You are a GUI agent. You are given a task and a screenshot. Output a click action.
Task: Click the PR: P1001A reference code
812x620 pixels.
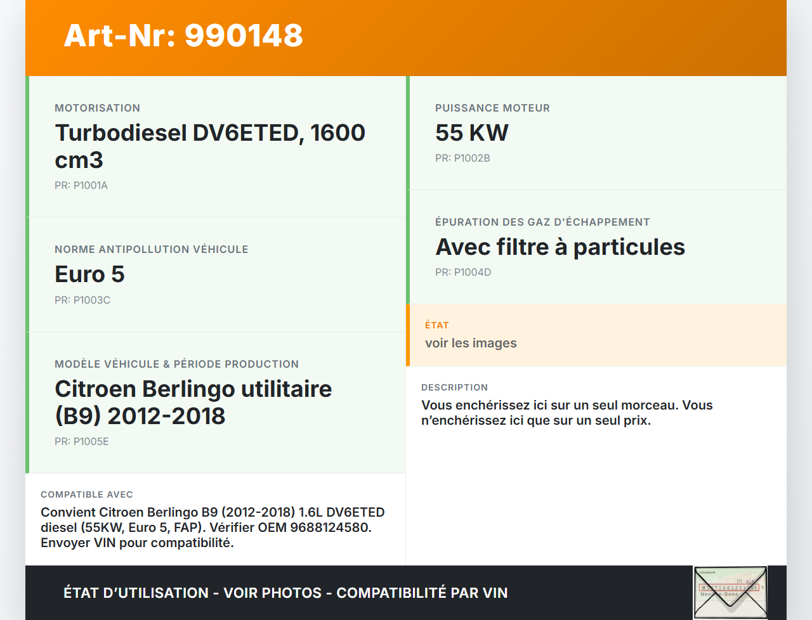point(81,186)
